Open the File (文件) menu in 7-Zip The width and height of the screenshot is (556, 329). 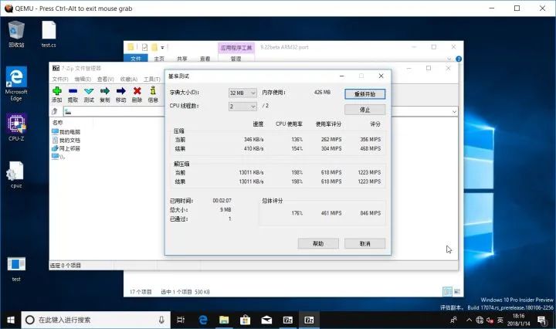pyautogui.click(x=60, y=79)
